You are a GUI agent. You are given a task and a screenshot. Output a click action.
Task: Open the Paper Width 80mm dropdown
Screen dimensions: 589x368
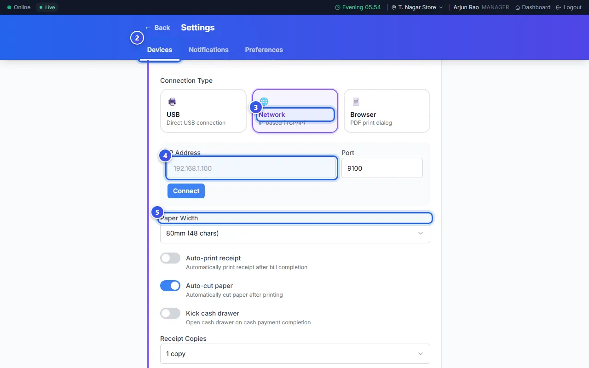click(295, 233)
